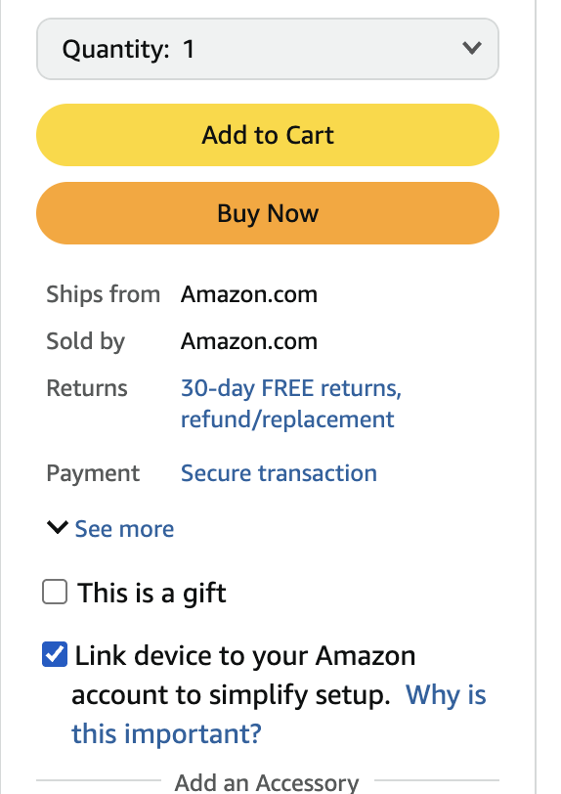Click the Add an Accessory heading
The width and height of the screenshot is (561, 794).
pyautogui.click(x=267, y=782)
